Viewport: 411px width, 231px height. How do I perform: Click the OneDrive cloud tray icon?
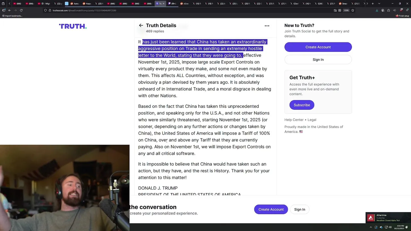(x=381, y=227)
